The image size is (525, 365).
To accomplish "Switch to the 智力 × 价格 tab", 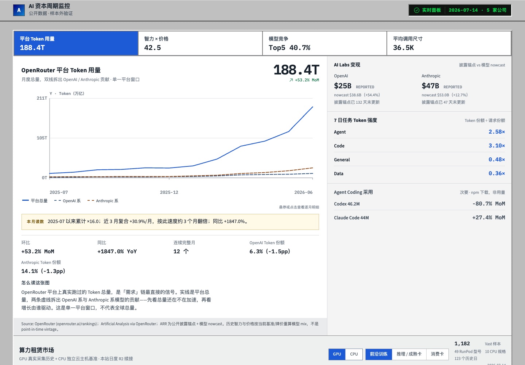I will [x=201, y=43].
